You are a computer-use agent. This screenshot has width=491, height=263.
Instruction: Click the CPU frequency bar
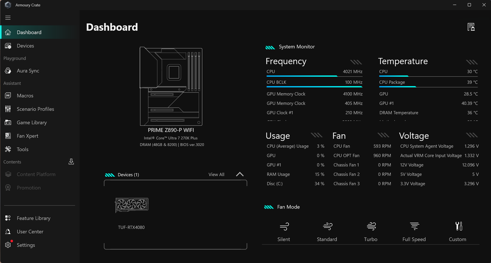(314, 76)
